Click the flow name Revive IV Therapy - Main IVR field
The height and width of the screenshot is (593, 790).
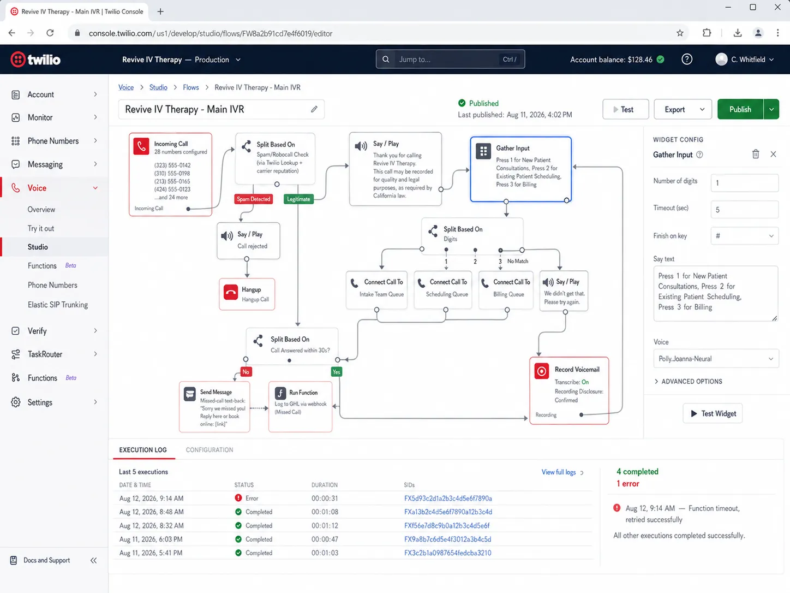(222, 109)
